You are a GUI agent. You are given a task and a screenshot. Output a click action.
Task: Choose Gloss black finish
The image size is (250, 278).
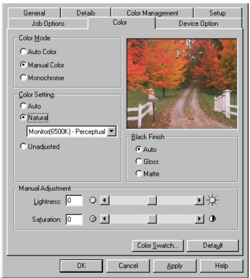tap(139, 161)
